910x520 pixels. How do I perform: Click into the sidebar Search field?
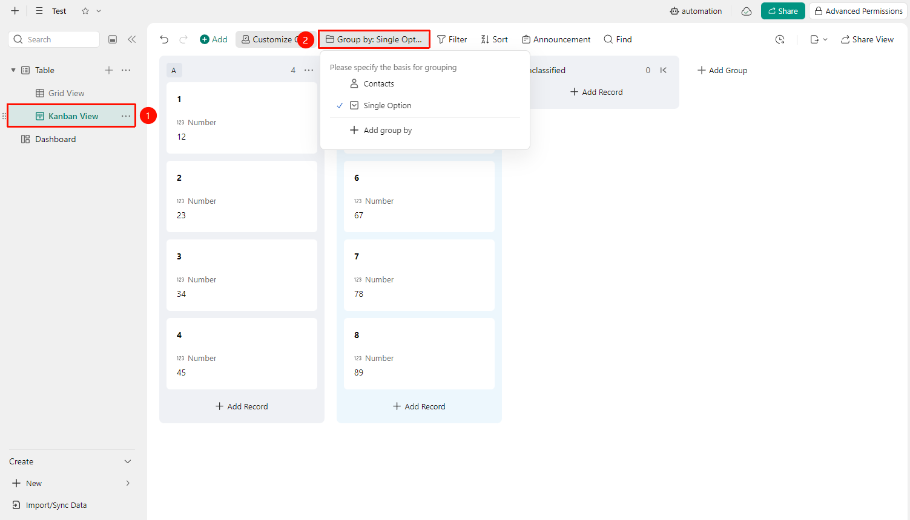pos(54,39)
